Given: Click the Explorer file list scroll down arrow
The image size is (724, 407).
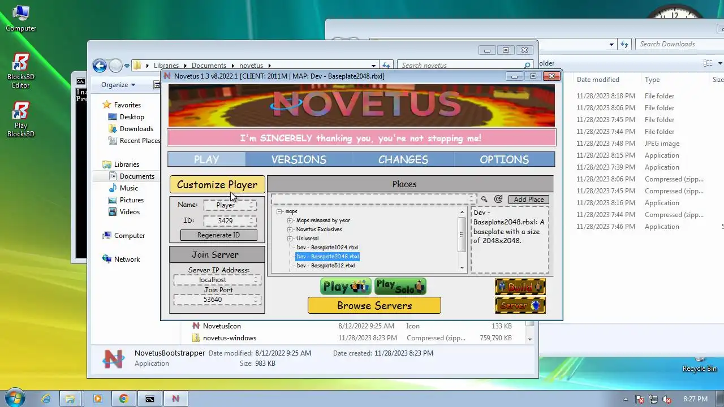Looking at the screenshot, I should click(530, 339).
